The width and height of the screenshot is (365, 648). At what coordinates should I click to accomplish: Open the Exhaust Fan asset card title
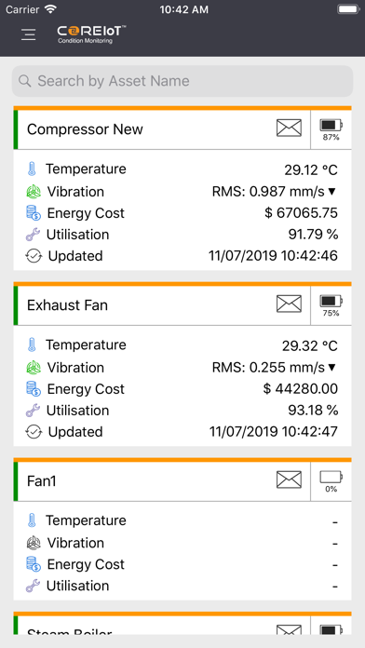point(67,305)
